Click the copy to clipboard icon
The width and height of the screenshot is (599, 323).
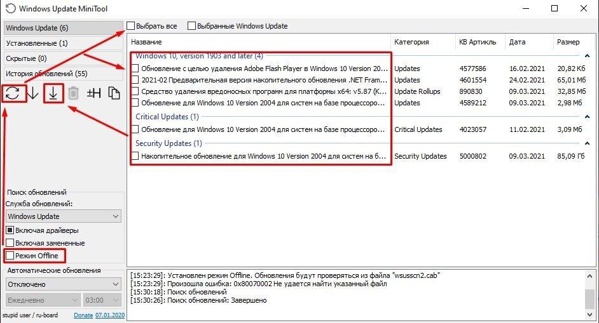click(x=114, y=93)
